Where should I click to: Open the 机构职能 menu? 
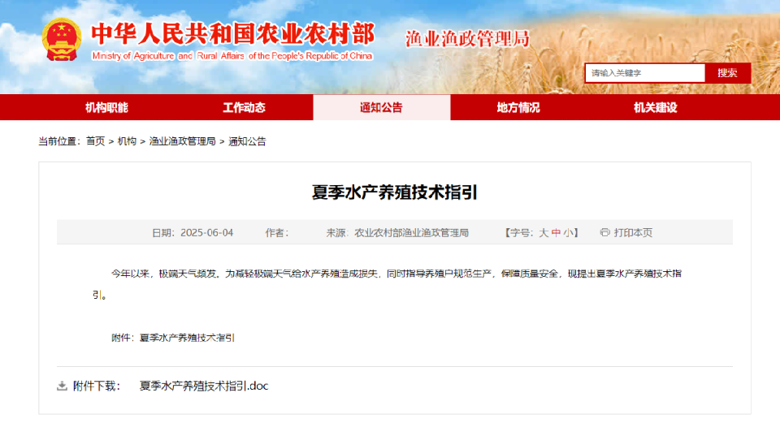(106, 107)
